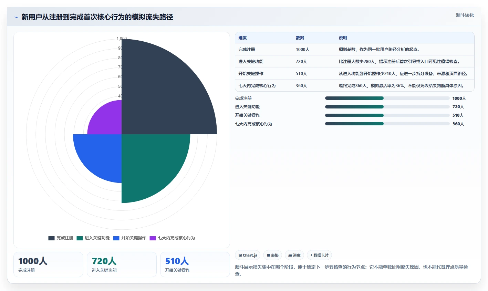The height and width of the screenshot is (291, 488).
Task: Select the Chart.js tag chip
Action: coord(248,255)
